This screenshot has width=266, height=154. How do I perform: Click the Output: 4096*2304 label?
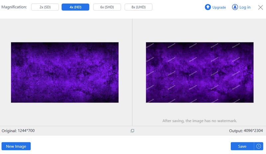tap(246, 131)
